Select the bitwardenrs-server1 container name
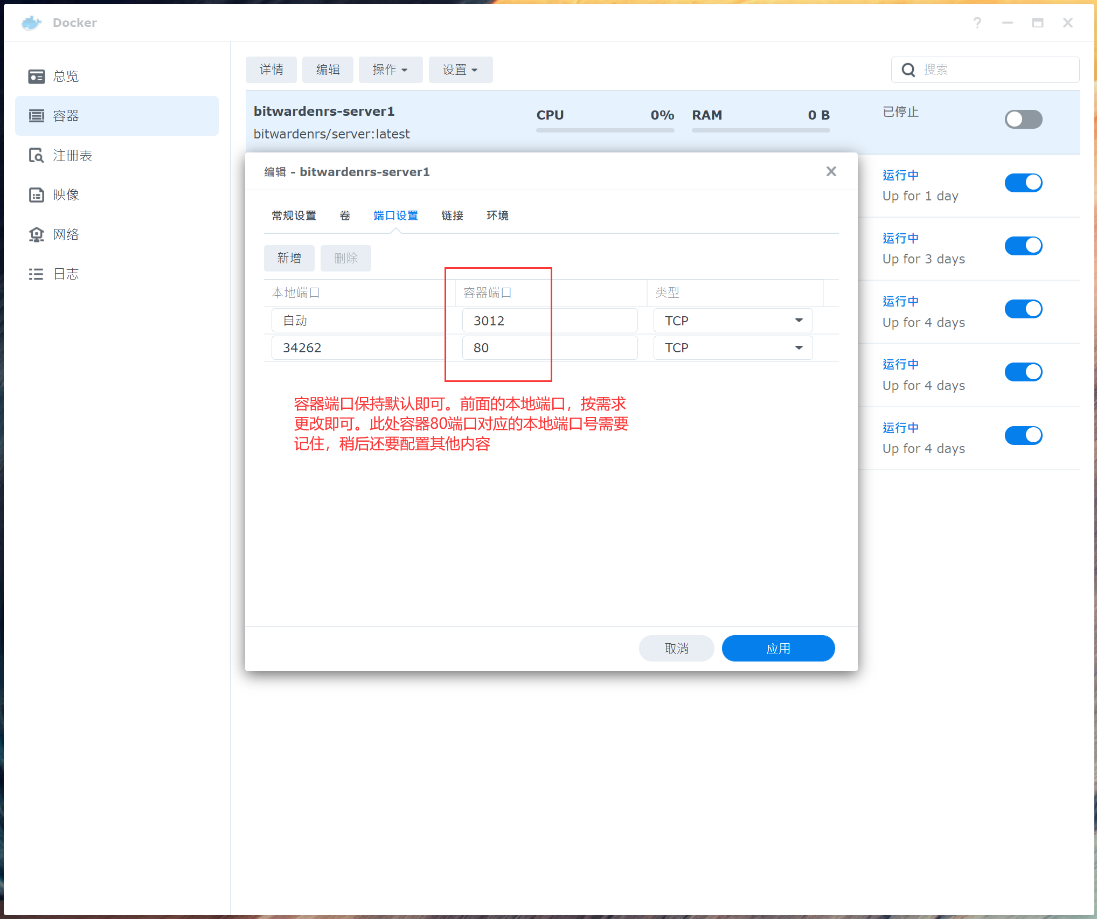Image resolution: width=1097 pixels, height=919 pixels. pyautogui.click(x=324, y=112)
